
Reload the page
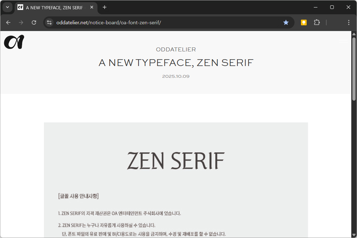[x=34, y=22]
